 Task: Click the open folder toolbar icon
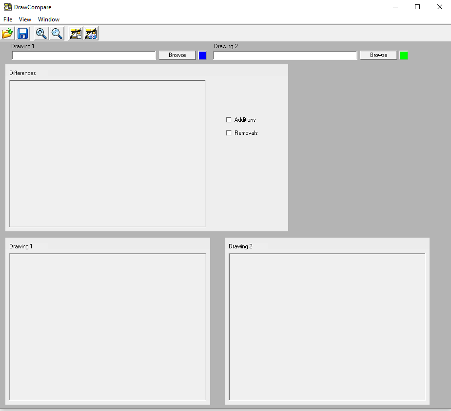(7, 33)
